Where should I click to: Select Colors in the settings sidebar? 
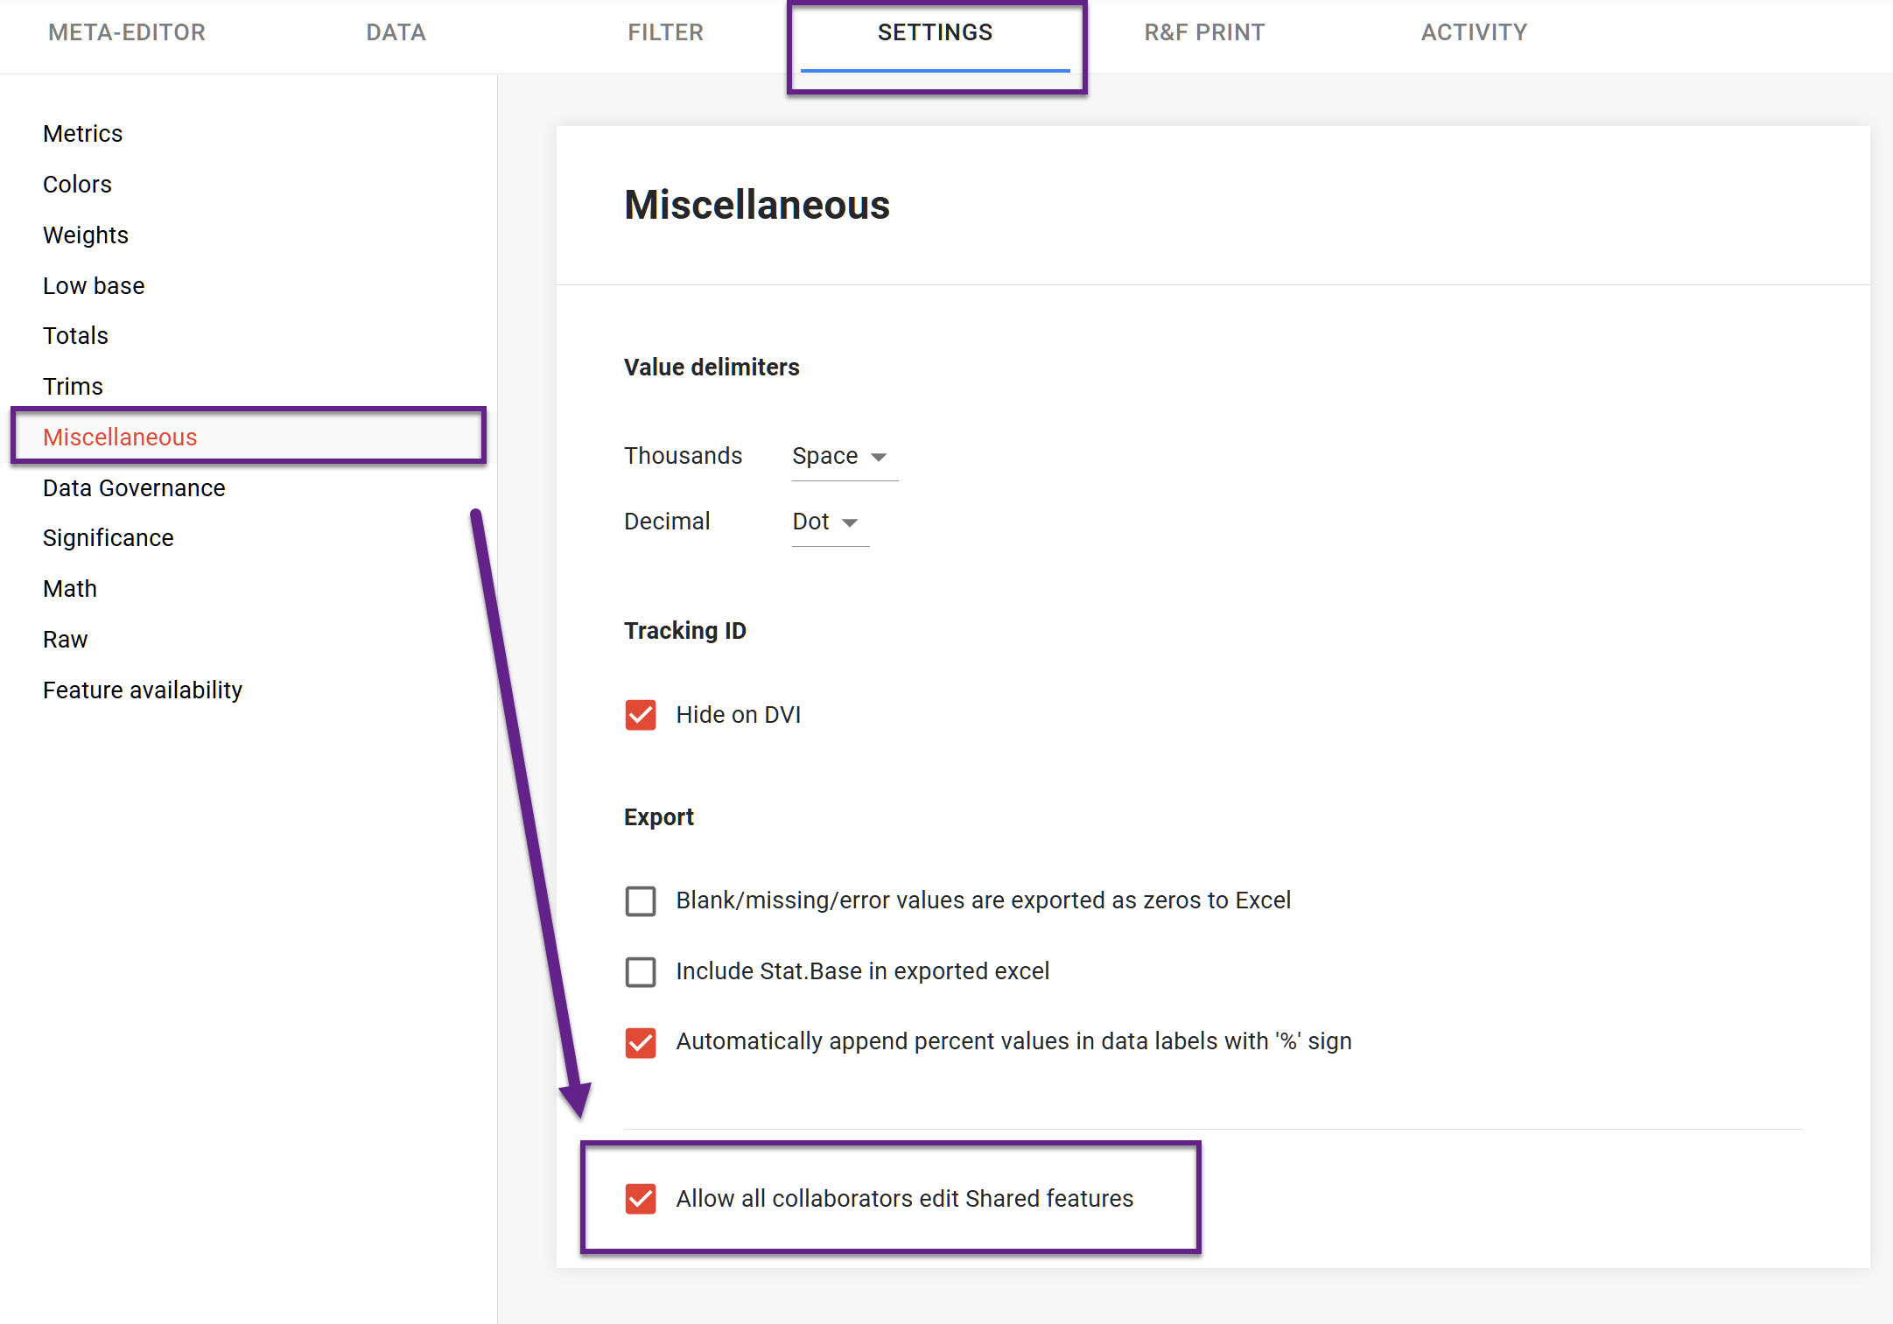pos(78,185)
